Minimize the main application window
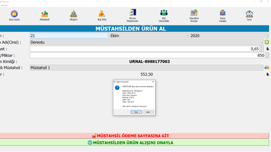The width and height of the screenshot is (271, 152). (x=255, y=2)
